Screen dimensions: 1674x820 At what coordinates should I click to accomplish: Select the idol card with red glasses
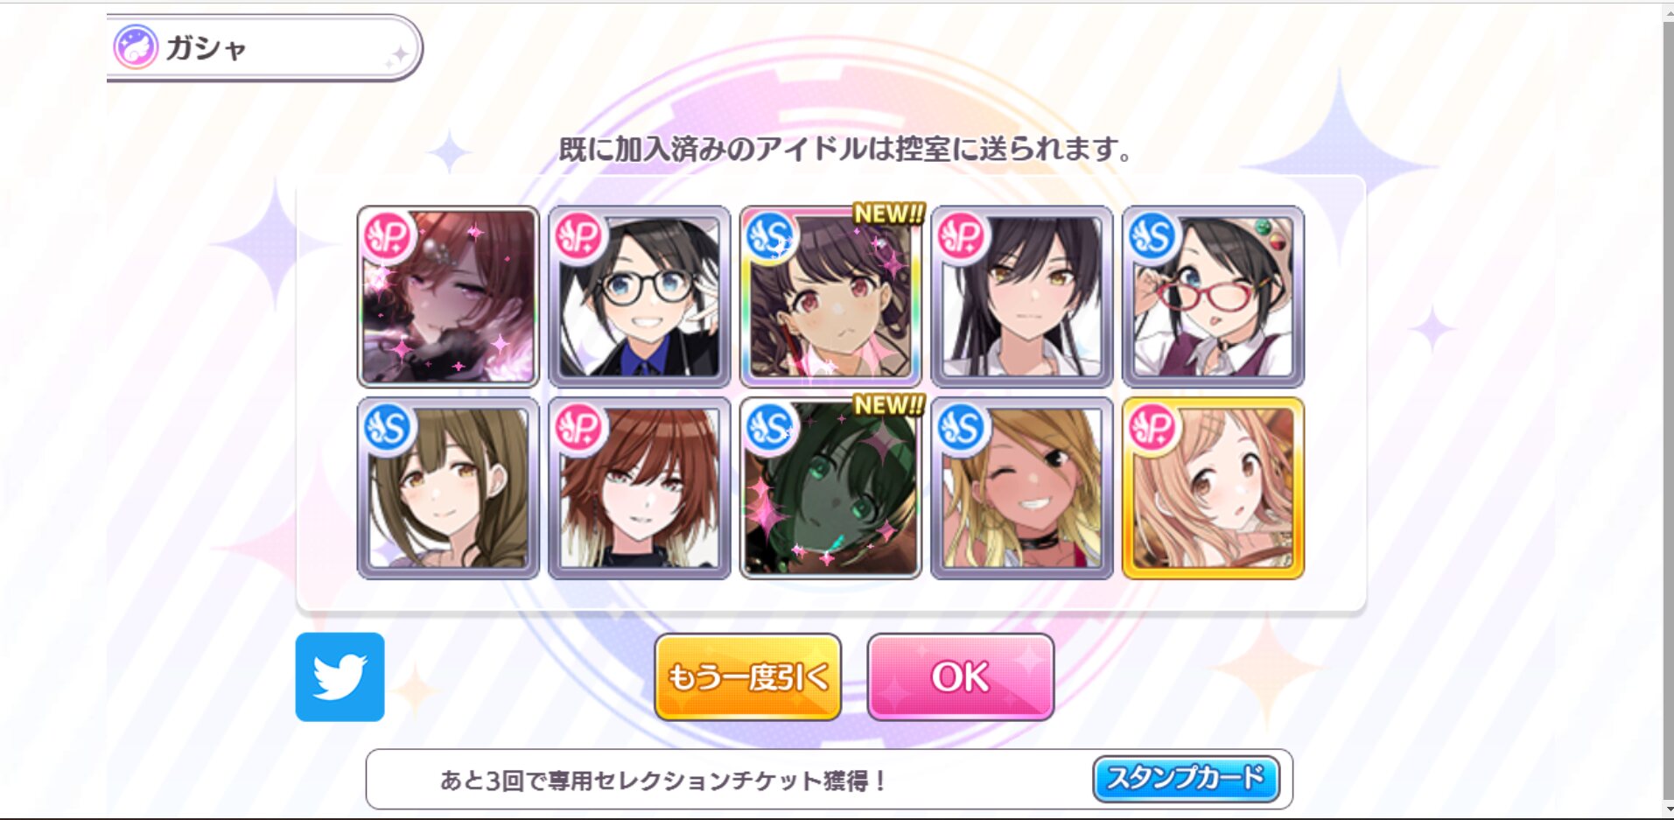click(1213, 297)
